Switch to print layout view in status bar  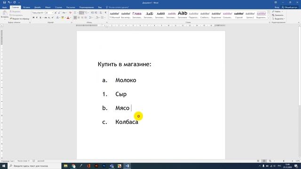[x=264, y=161]
